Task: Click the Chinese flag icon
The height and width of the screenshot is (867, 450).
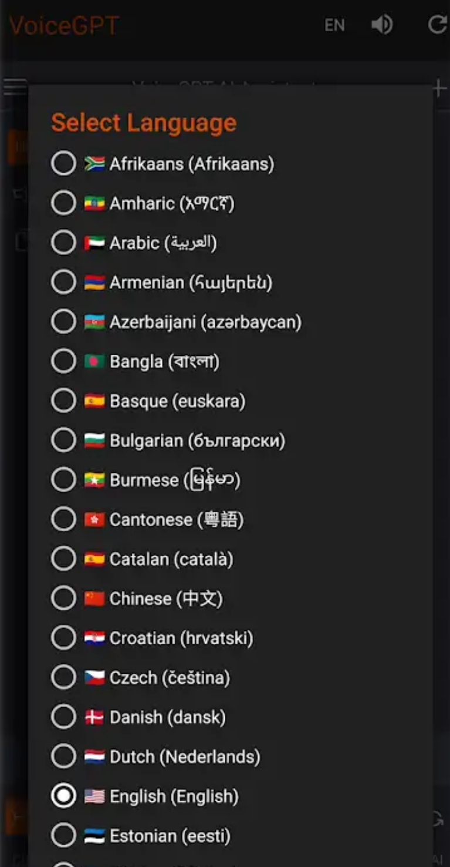Action: [94, 599]
